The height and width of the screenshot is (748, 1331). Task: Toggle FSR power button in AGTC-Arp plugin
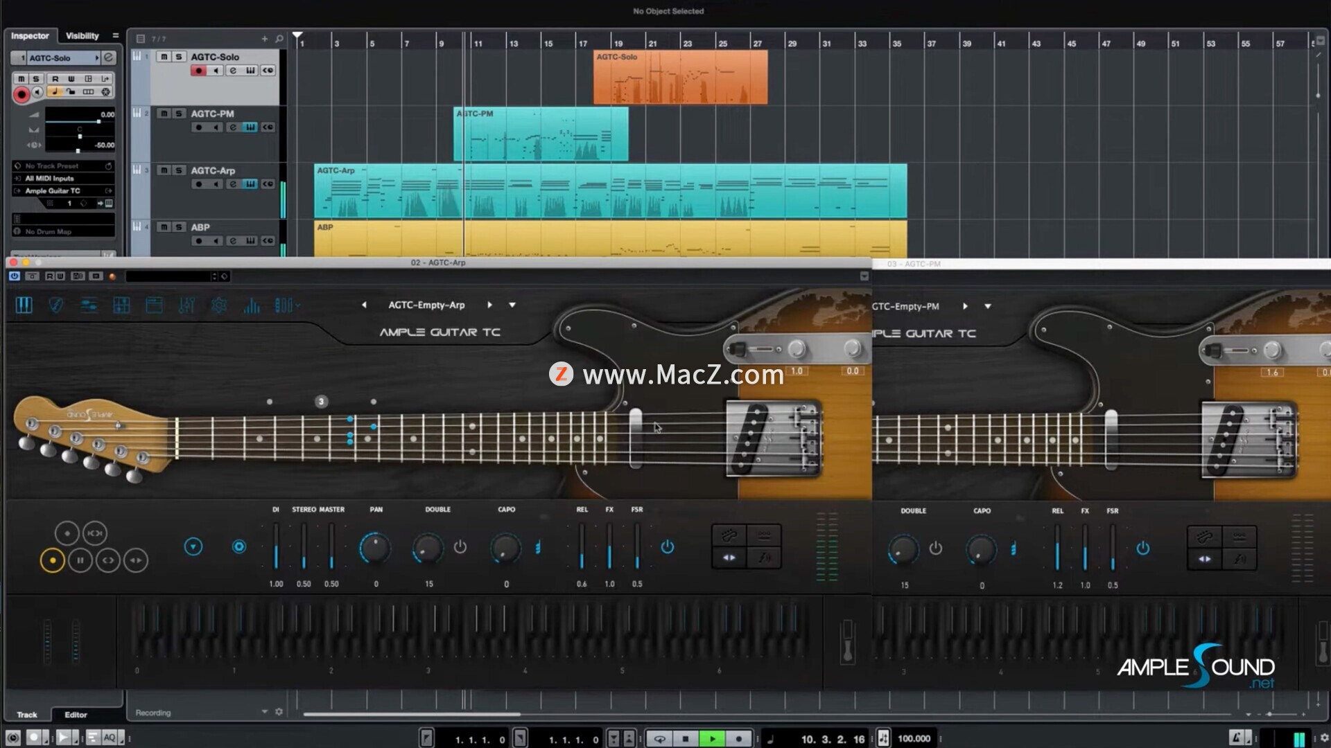pos(667,547)
